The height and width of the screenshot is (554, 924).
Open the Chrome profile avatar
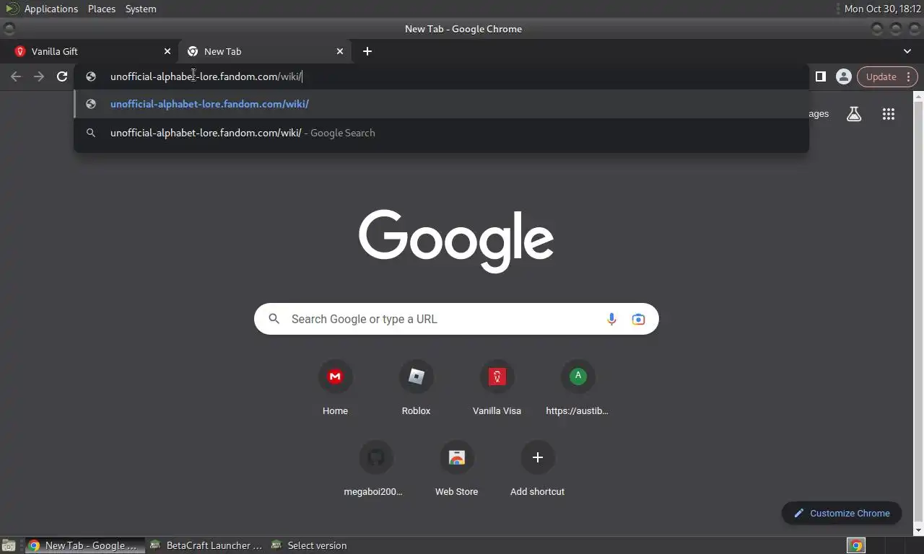(843, 76)
